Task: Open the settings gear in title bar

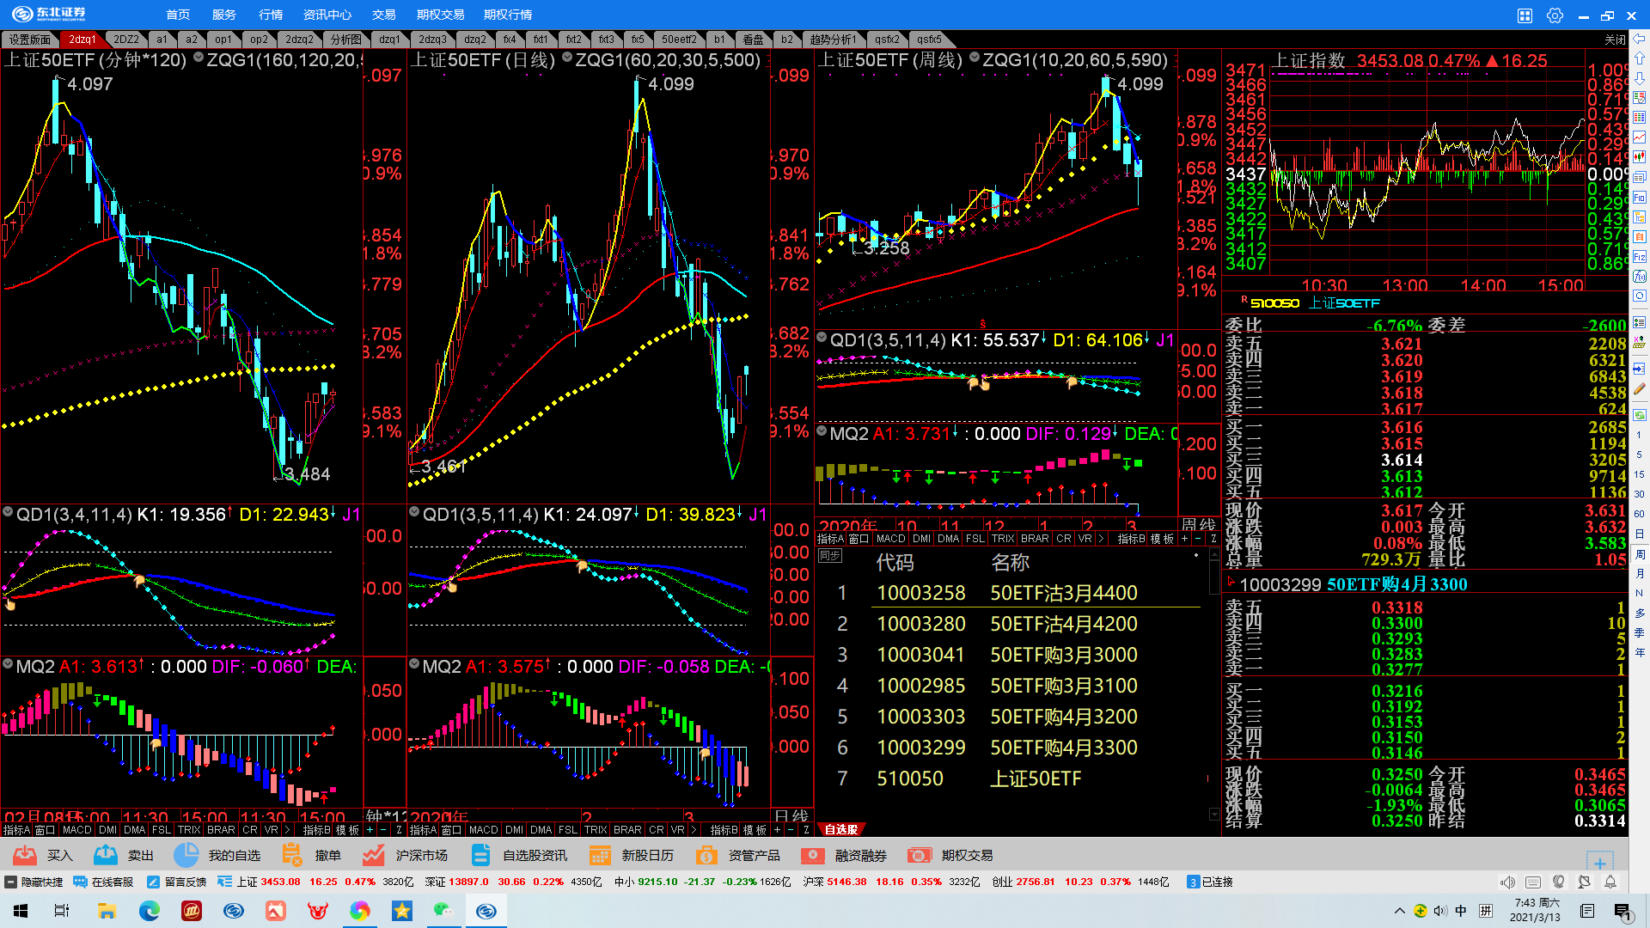Action: point(1554,15)
